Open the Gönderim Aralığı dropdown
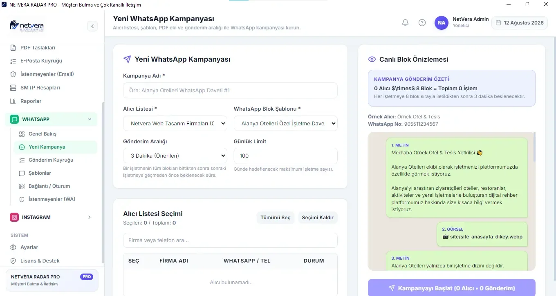 175,156
